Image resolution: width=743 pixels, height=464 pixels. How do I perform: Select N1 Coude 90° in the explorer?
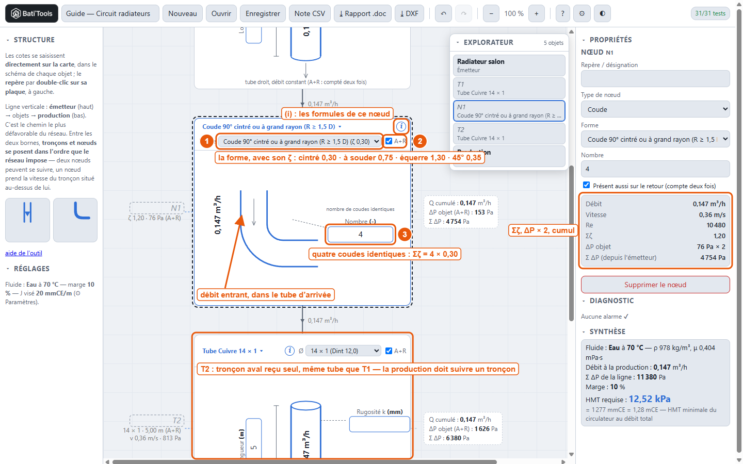point(509,111)
